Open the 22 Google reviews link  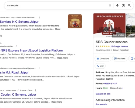click(x=119, y=46)
